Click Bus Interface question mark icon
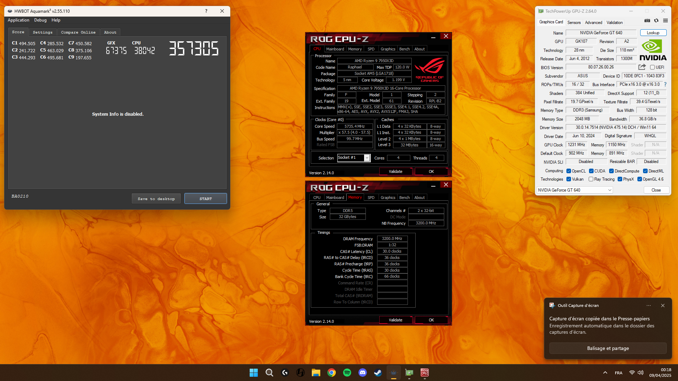678x381 pixels. tap(665, 84)
